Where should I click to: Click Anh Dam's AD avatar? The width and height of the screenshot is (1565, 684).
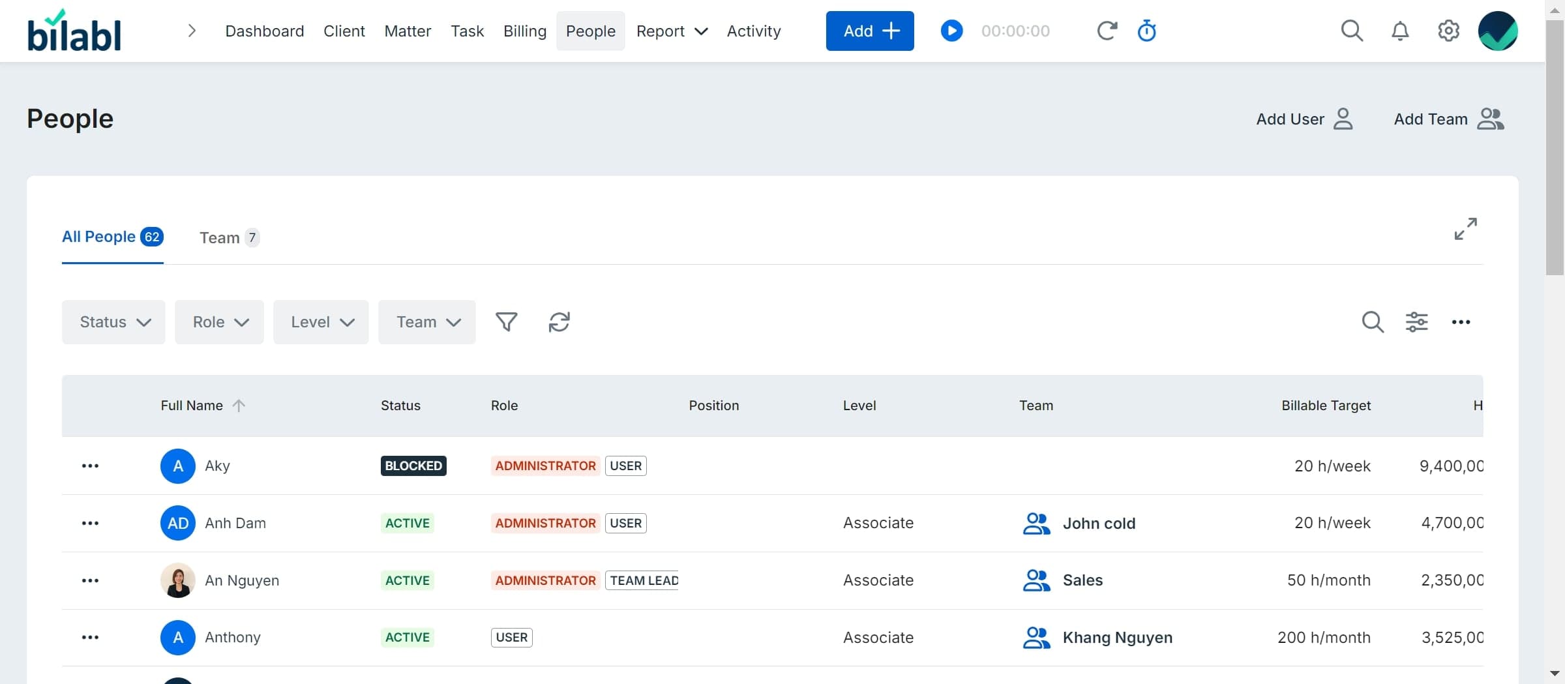click(x=177, y=523)
